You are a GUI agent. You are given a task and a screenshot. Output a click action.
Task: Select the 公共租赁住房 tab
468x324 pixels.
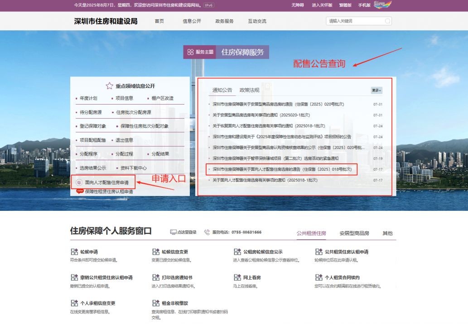point(311,233)
